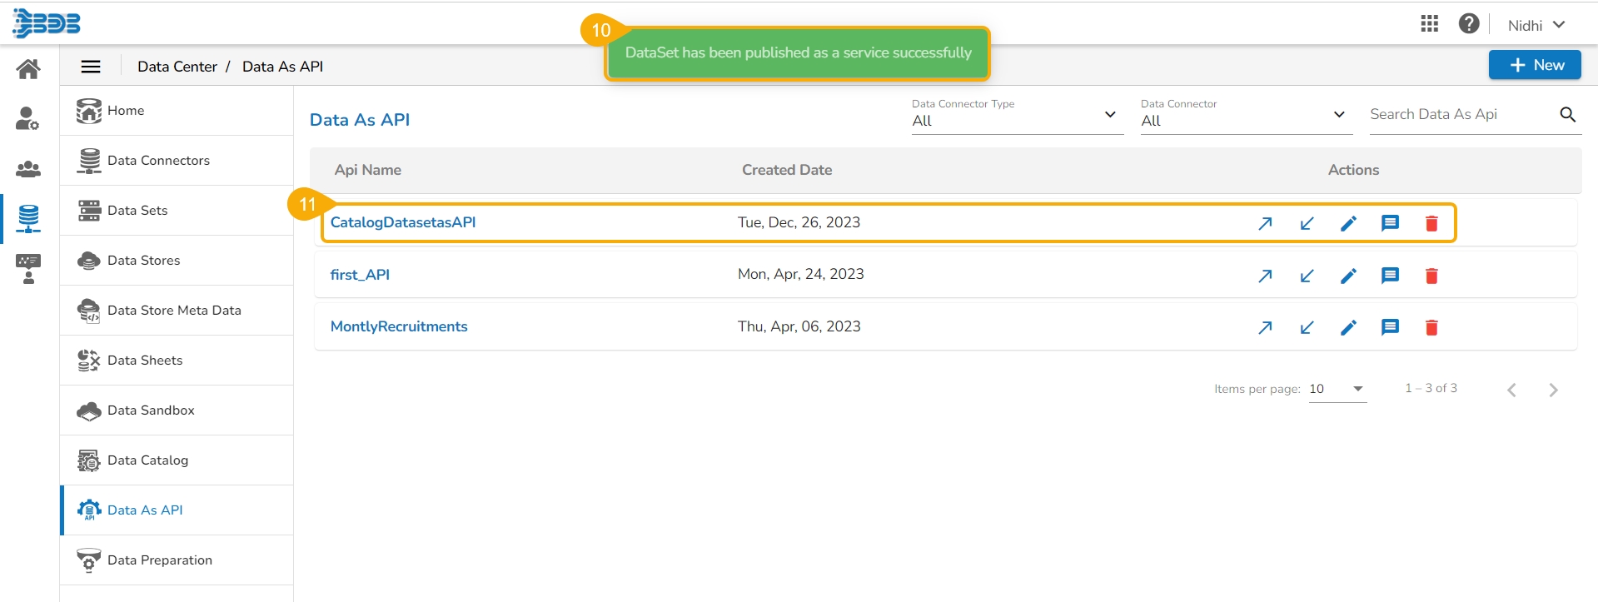The width and height of the screenshot is (1598, 602).
Task: Open the comment icon for MontlyRecruitments
Action: (1390, 327)
